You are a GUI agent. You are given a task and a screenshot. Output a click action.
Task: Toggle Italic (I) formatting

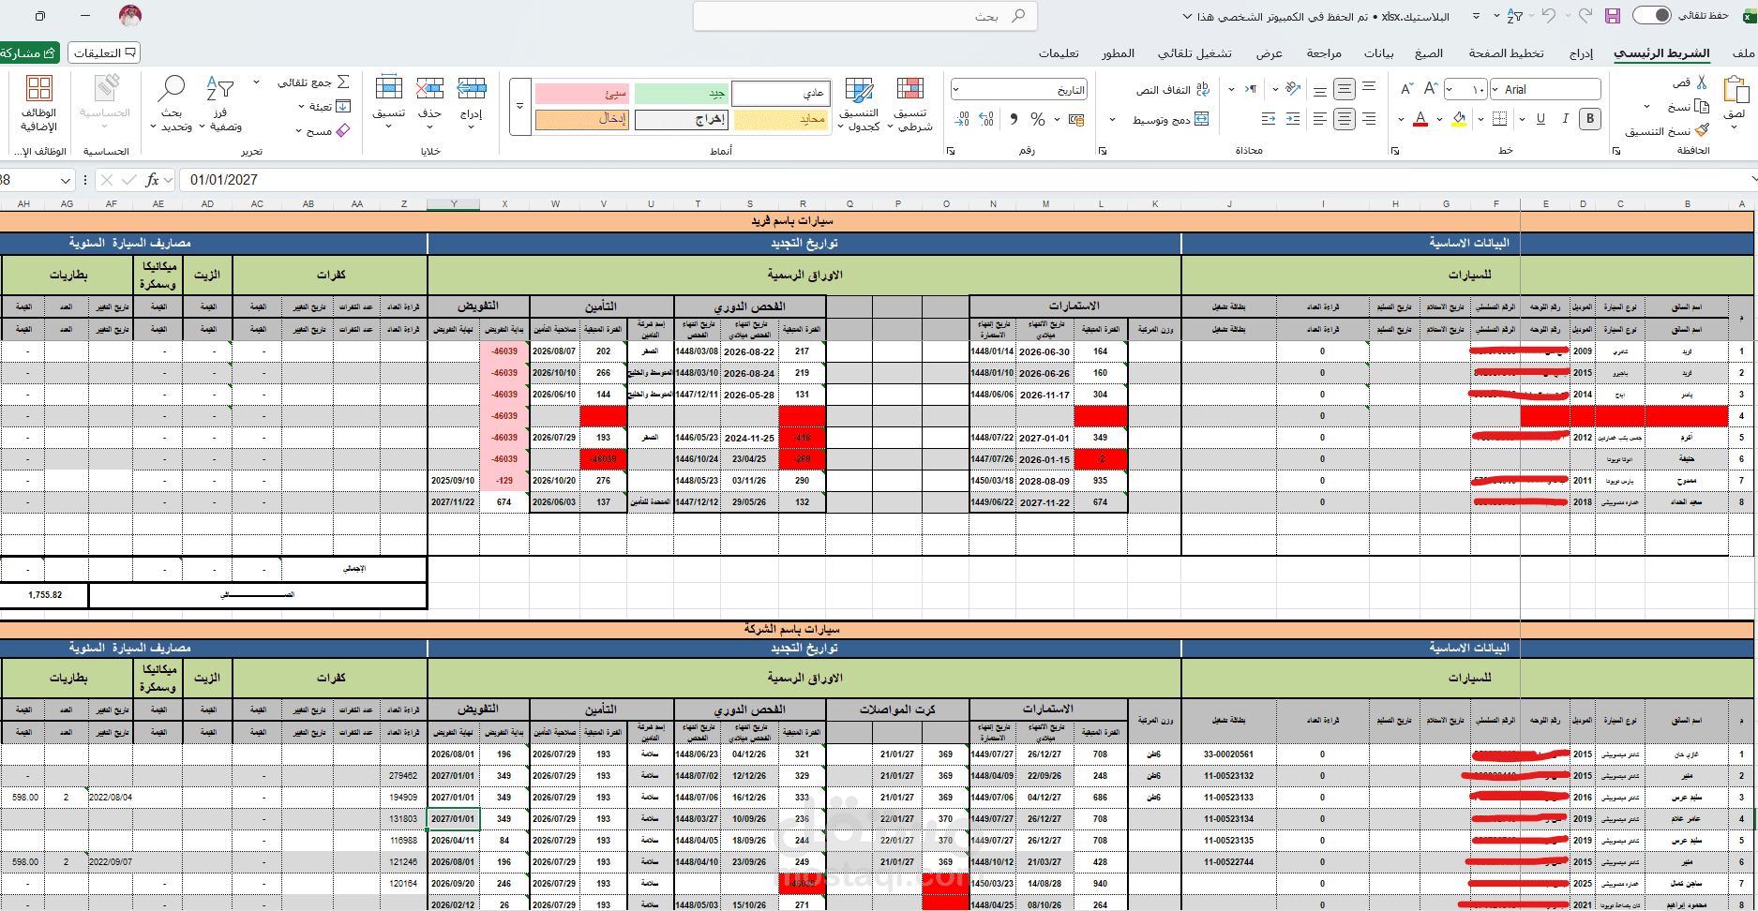click(1565, 118)
